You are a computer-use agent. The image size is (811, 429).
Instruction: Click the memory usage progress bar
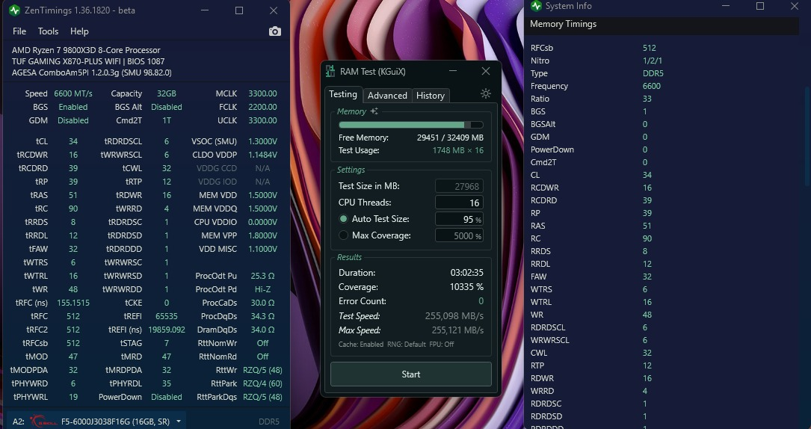(410, 125)
